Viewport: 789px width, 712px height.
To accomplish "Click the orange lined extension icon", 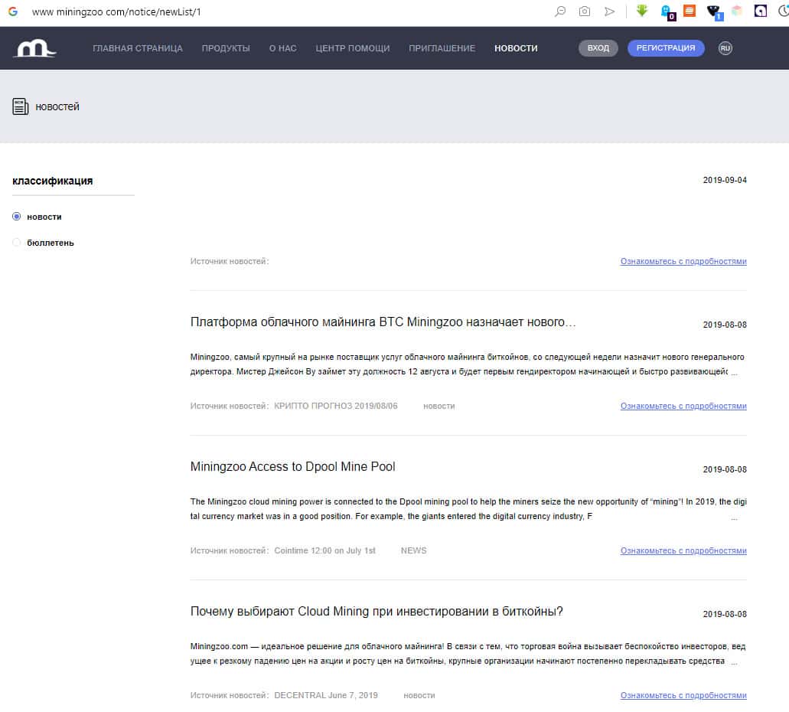I will [x=690, y=11].
